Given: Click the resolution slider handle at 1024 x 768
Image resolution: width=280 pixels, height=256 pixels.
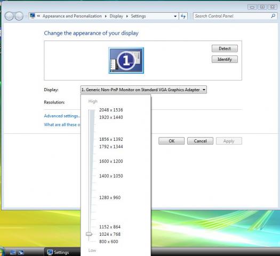Looking at the screenshot, I should point(89,234).
